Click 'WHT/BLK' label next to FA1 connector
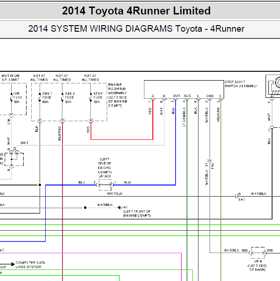 [259, 193]
